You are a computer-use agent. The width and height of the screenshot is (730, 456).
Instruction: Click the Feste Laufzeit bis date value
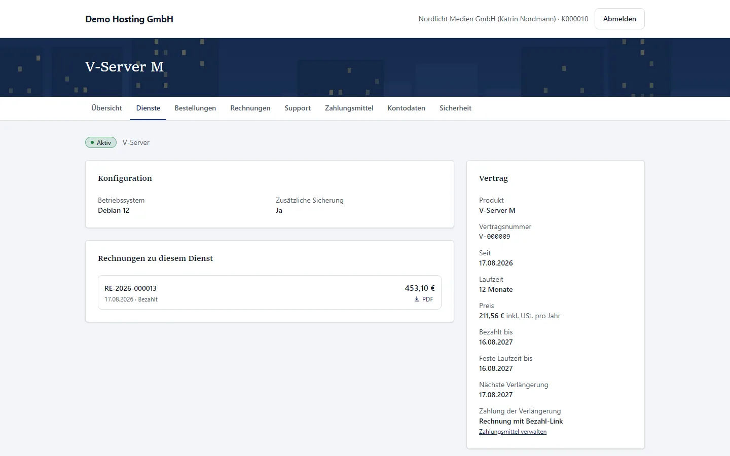click(x=496, y=368)
